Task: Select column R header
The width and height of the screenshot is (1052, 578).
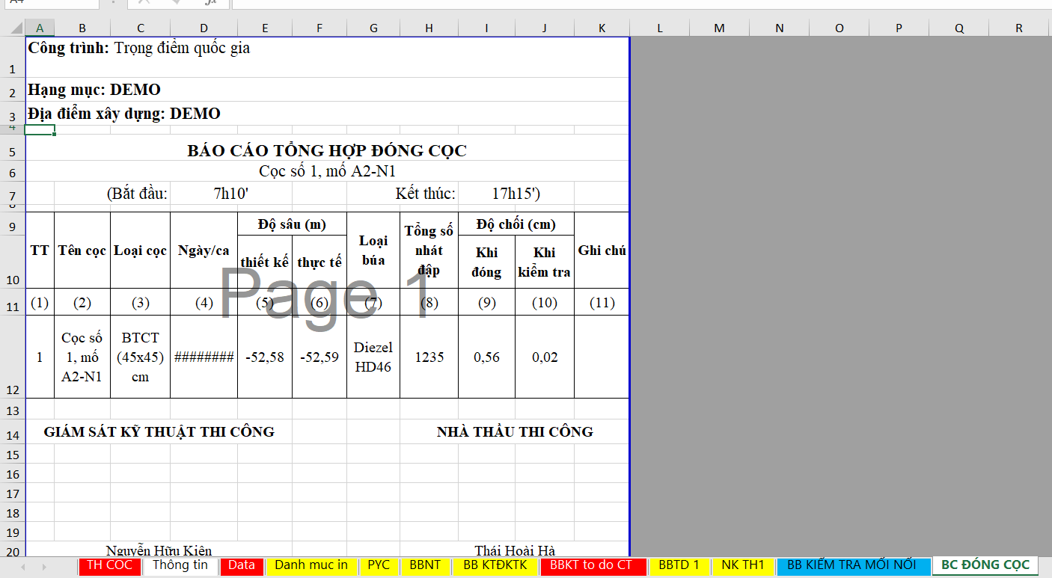Action: pos(1019,28)
